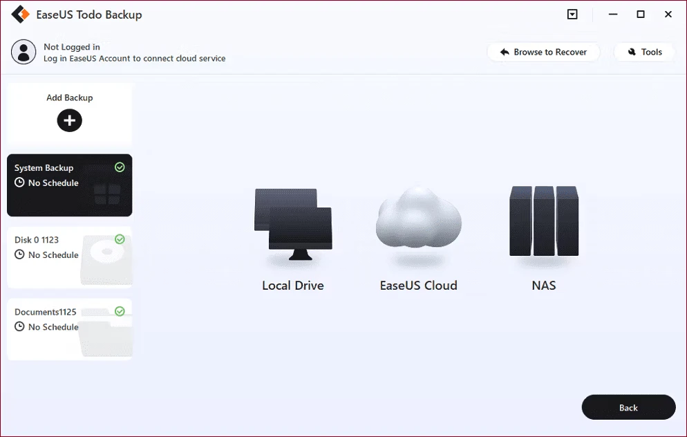Open the Tools menu
This screenshot has width=687, height=437.
click(x=644, y=52)
